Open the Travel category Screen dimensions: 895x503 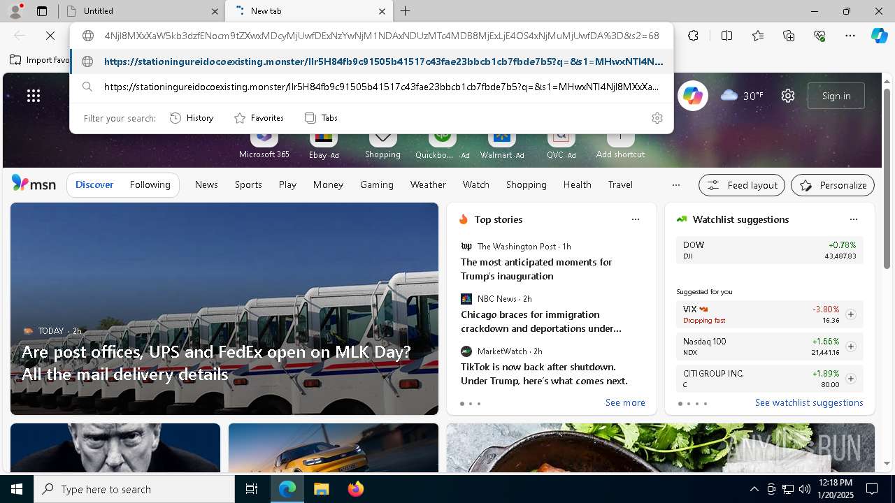pyautogui.click(x=620, y=184)
